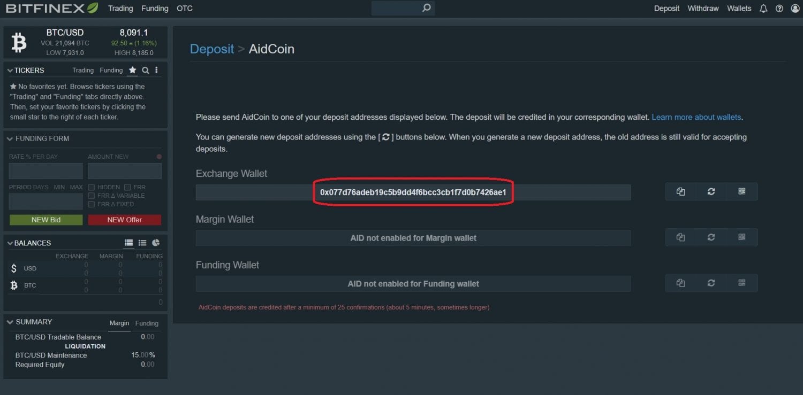
Task: Check the FRR checkbox
Action: coord(127,187)
